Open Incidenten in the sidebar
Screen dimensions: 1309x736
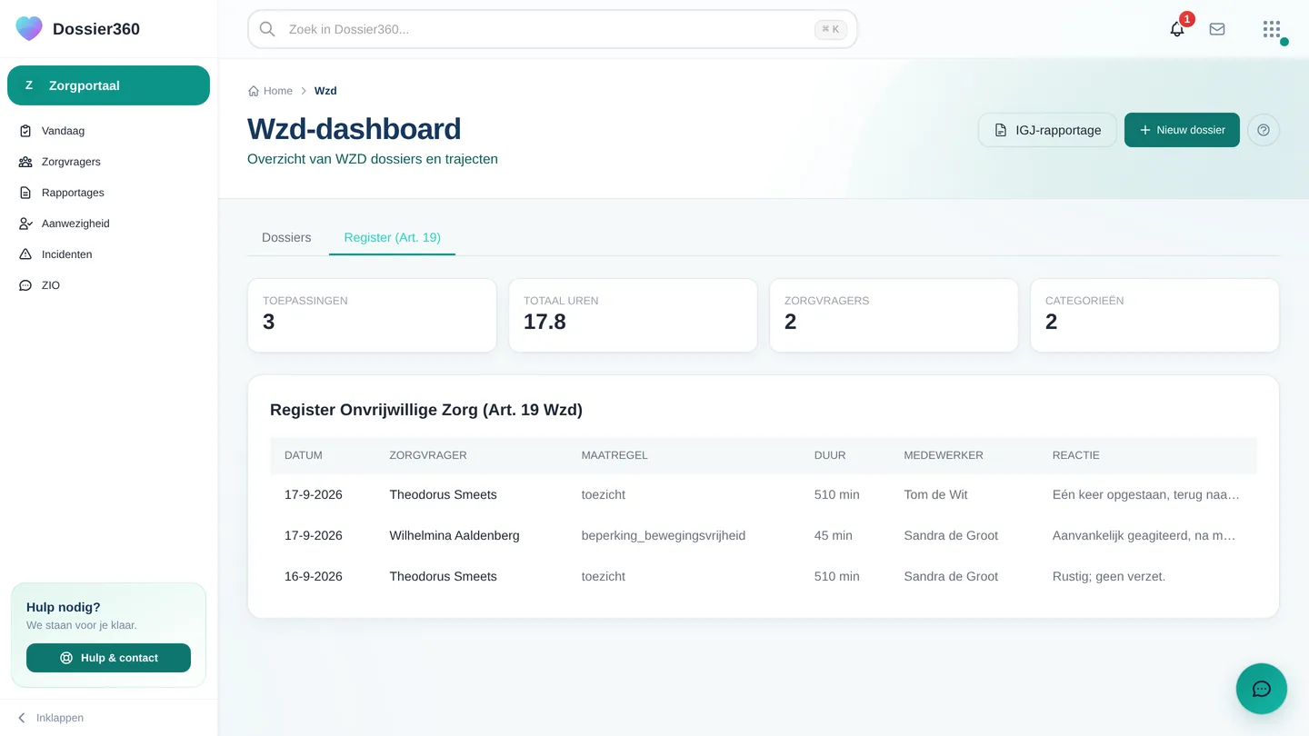[109, 254]
